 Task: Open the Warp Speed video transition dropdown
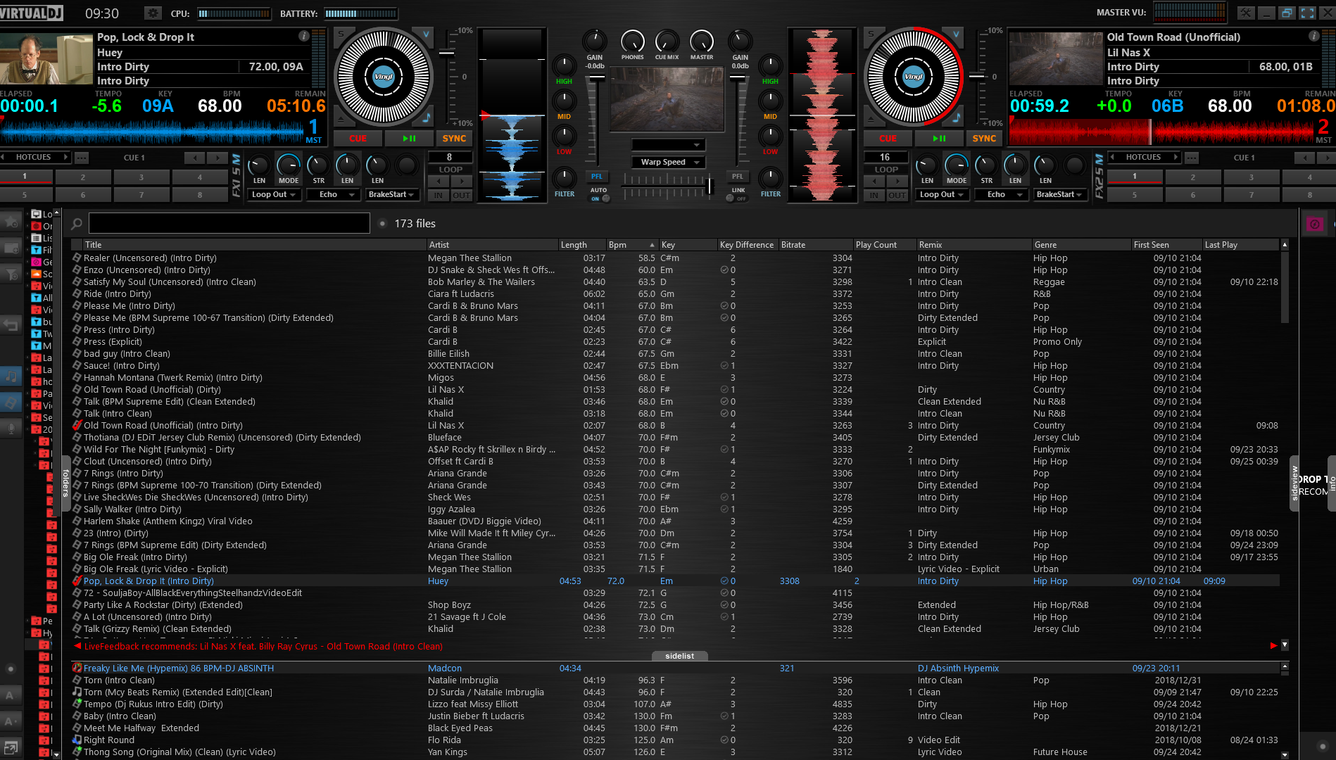click(x=669, y=163)
